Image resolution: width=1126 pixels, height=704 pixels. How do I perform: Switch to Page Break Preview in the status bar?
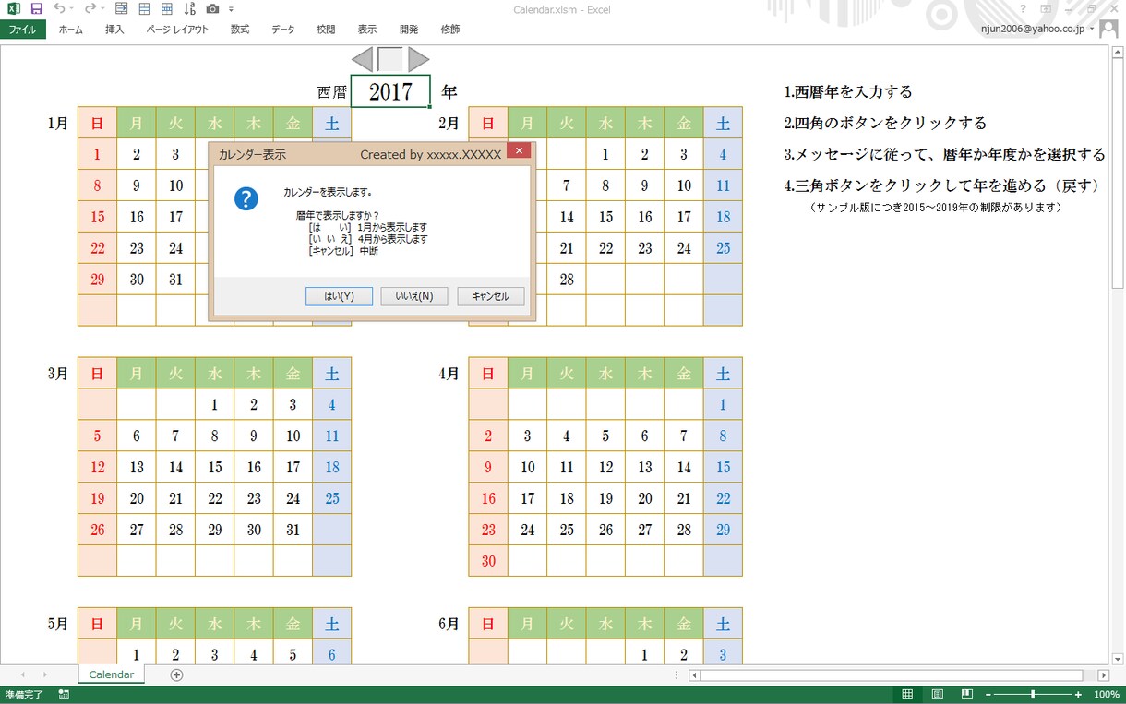[965, 694]
